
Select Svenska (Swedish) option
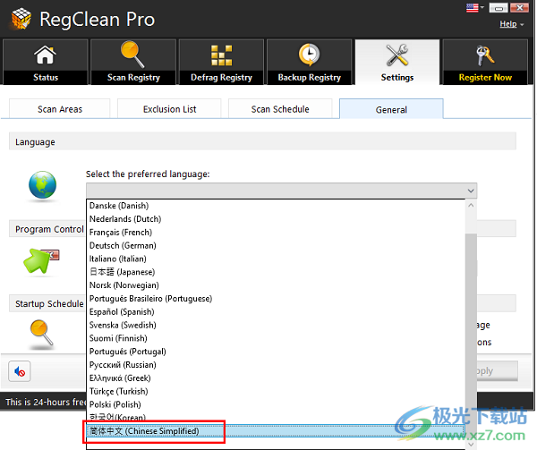pos(276,325)
